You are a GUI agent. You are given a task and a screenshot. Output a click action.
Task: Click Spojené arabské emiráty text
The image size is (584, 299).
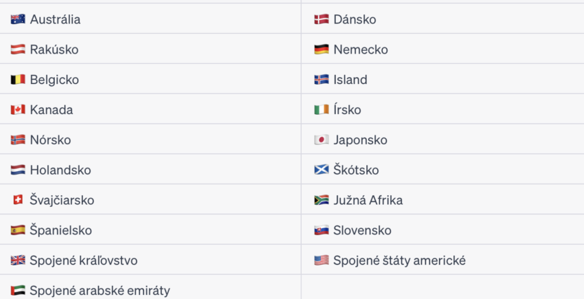click(x=100, y=291)
